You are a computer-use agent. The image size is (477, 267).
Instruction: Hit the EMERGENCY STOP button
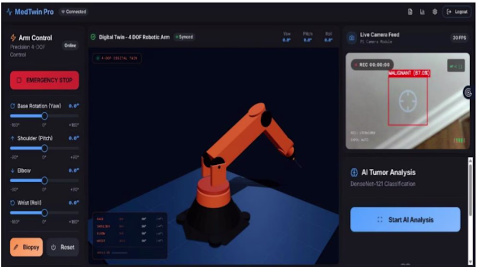tap(45, 81)
